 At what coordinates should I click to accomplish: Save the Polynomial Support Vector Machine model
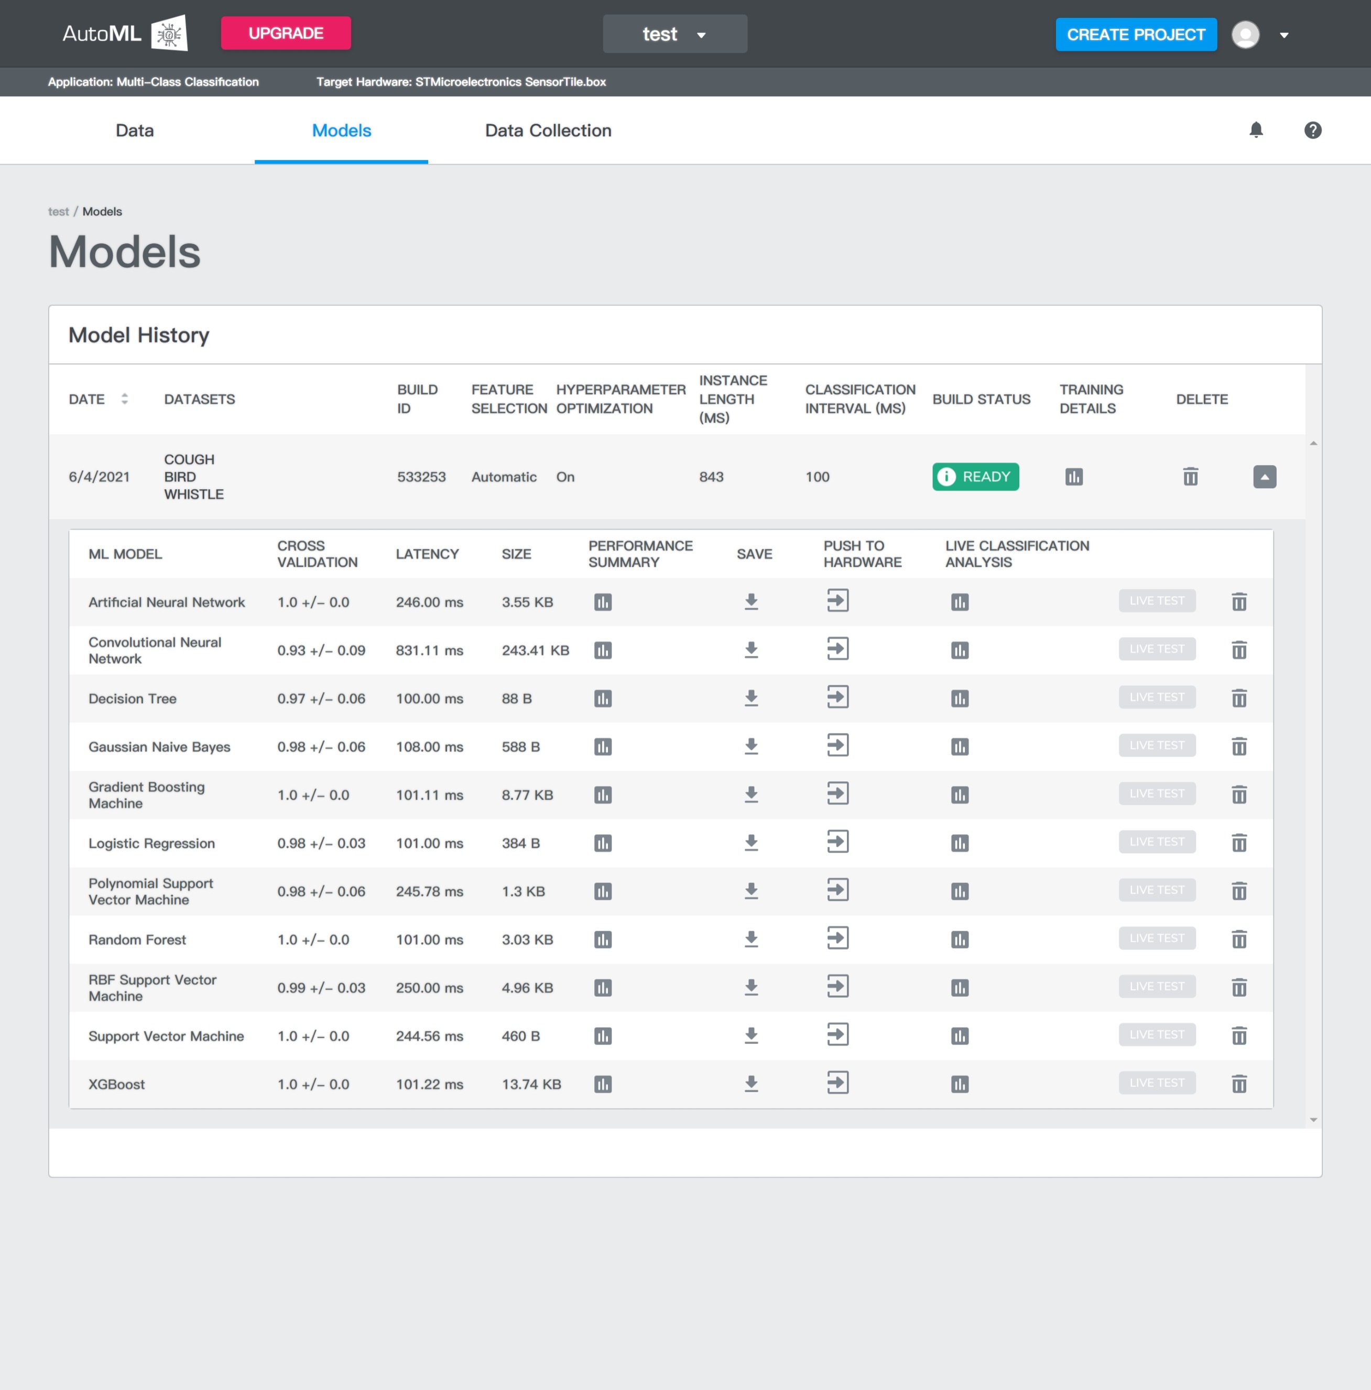click(x=751, y=891)
